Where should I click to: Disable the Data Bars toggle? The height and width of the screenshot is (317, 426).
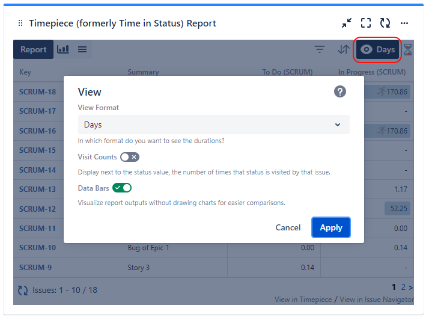[122, 188]
